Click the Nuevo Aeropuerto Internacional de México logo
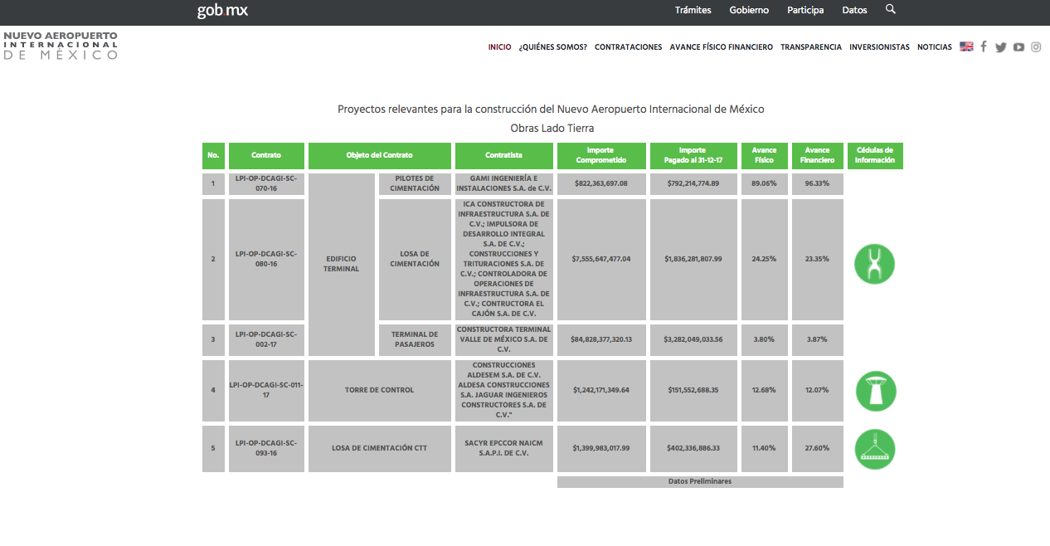 (61, 46)
